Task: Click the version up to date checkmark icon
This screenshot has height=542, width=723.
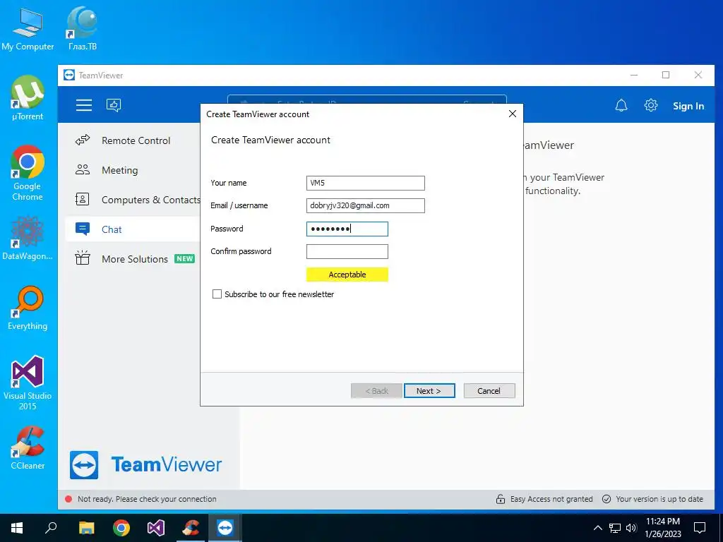Action: tap(607, 499)
